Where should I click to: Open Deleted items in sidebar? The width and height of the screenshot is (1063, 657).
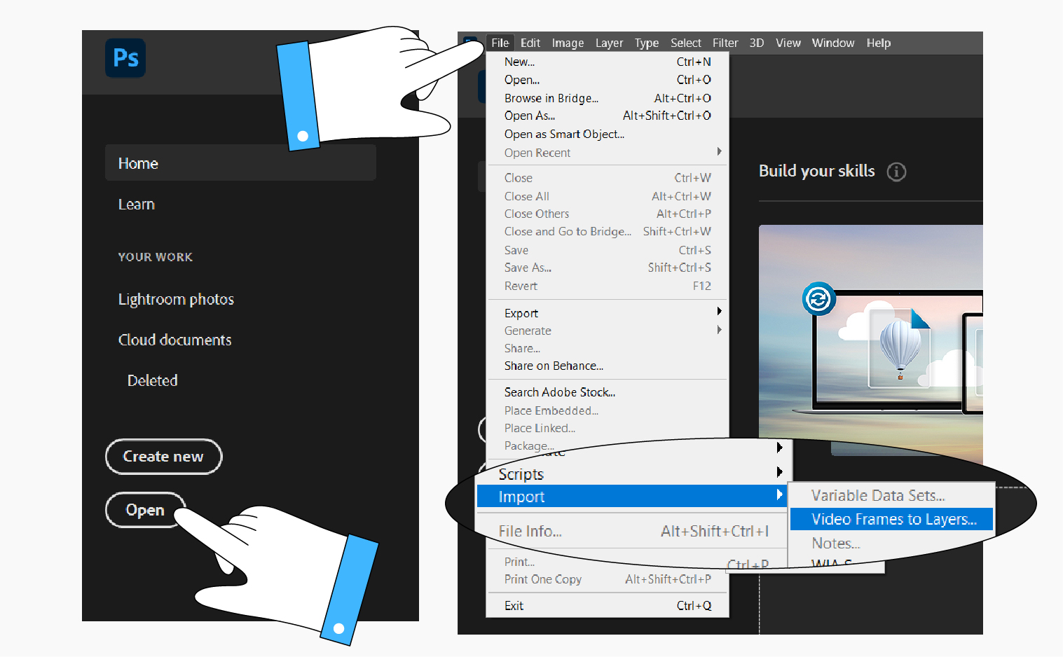coord(152,380)
